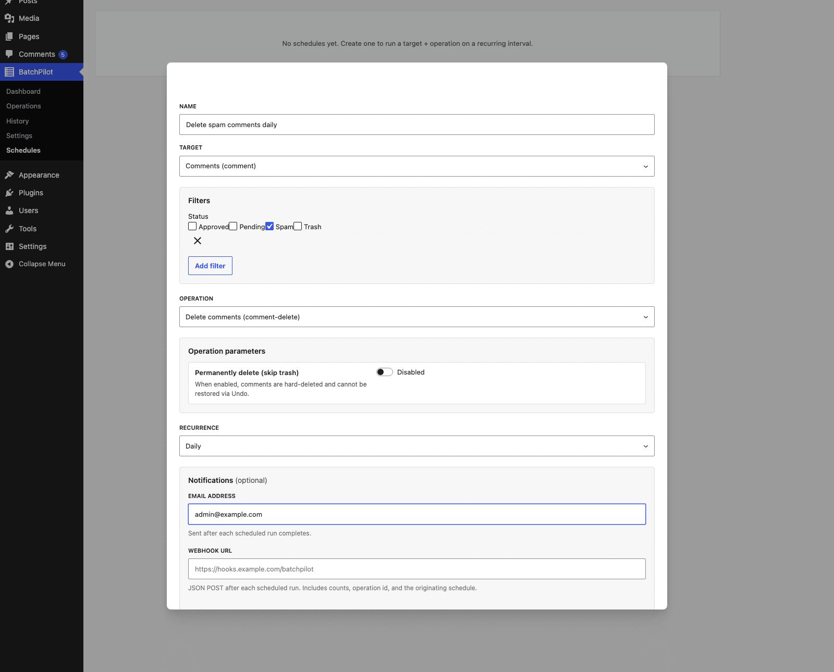
Task: Open the Media menu link
Action: pyautogui.click(x=29, y=18)
